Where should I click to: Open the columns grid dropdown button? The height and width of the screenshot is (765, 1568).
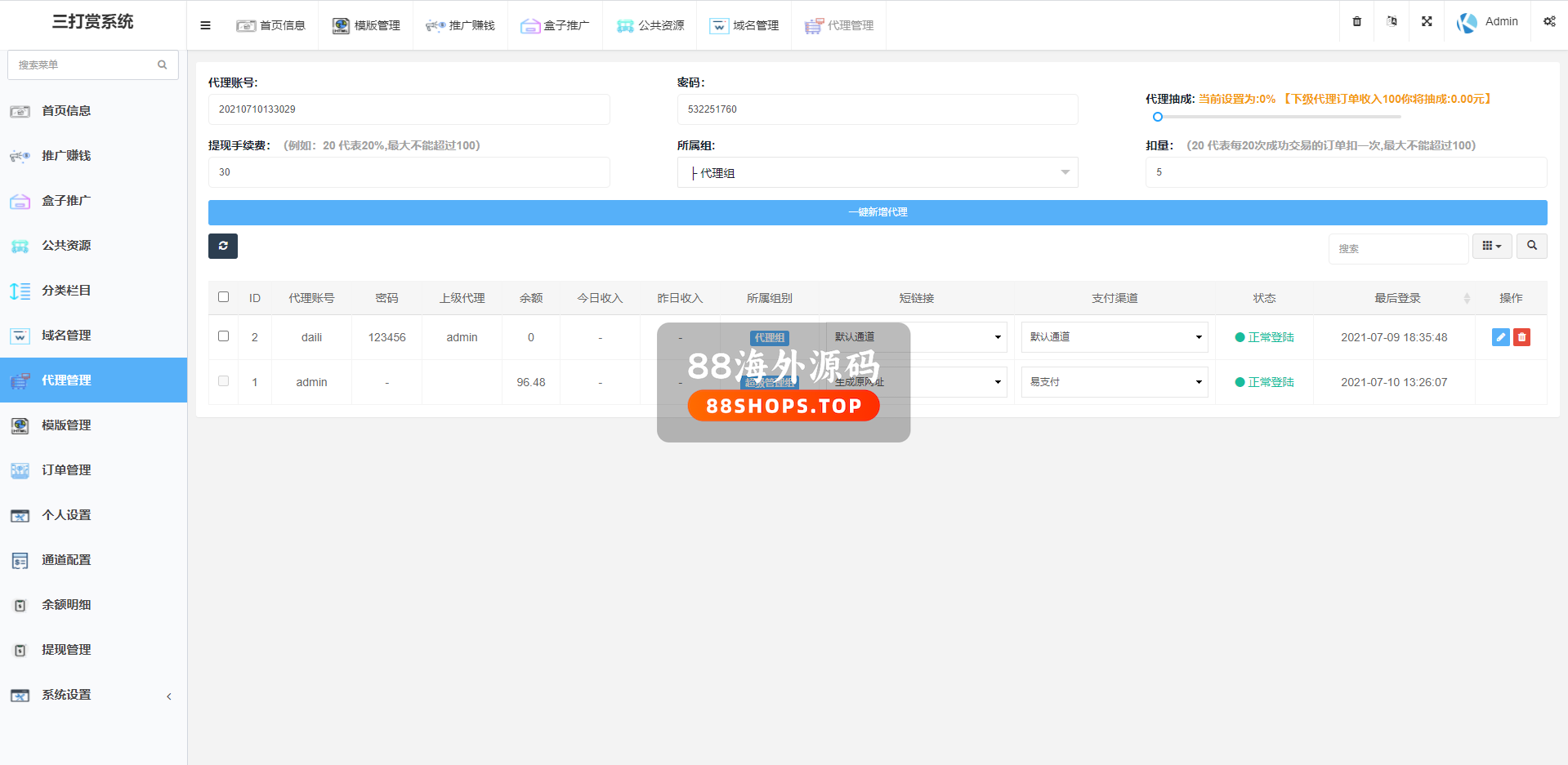click(1491, 246)
